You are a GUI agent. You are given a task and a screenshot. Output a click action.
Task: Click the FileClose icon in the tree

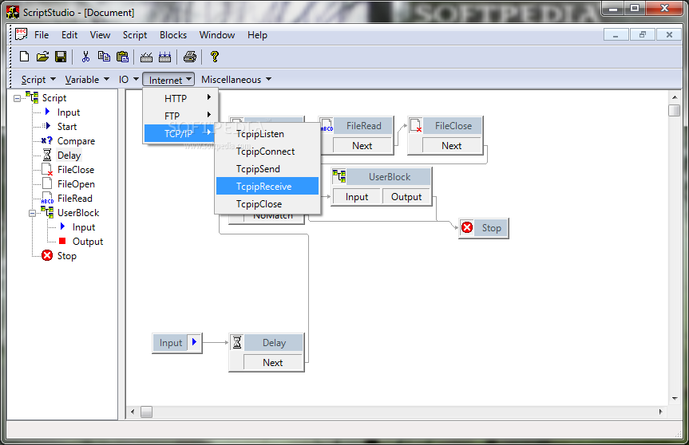coord(47,169)
